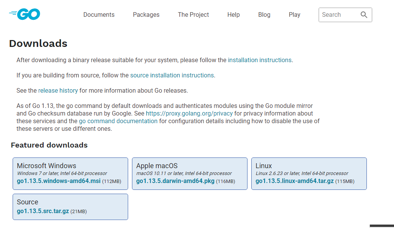Download go1.13.5.windows-amd64.msi
This screenshot has height=228, width=394.
pyautogui.click(x=59, y=181)
